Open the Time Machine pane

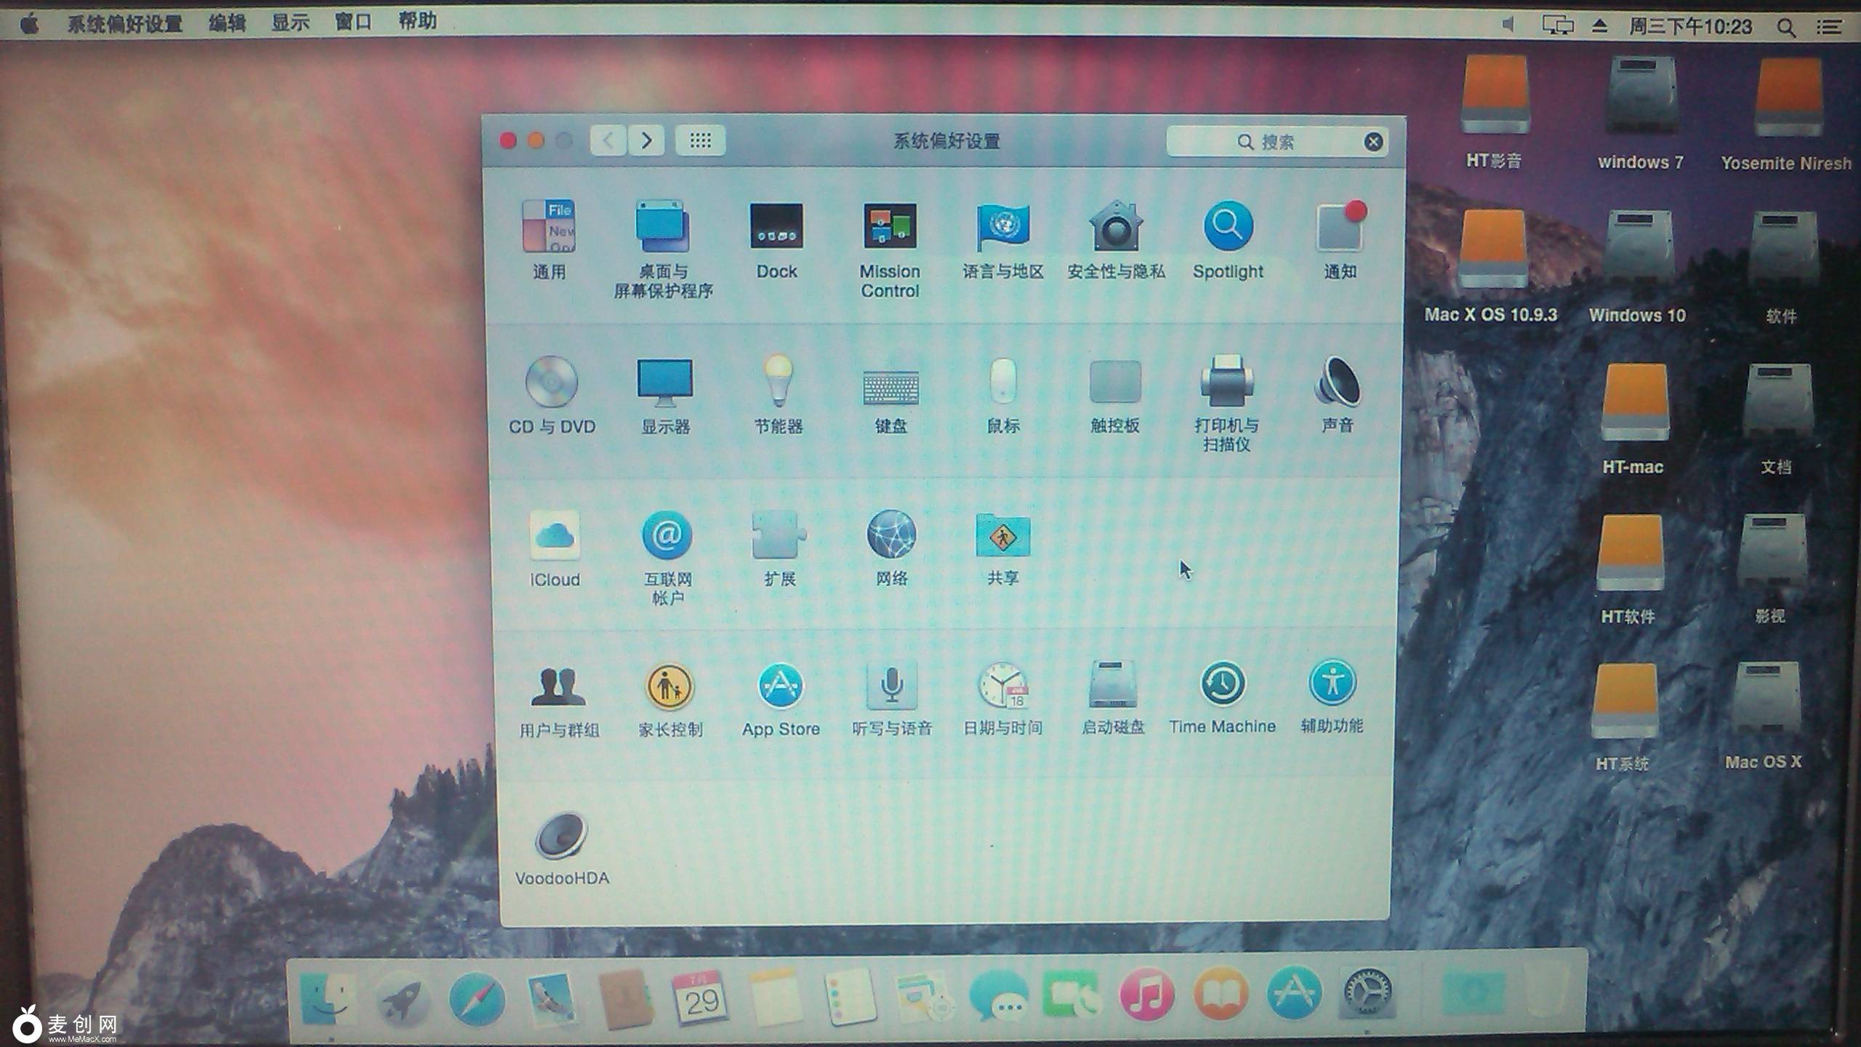pyautogui.click(x=1223, y=685)
